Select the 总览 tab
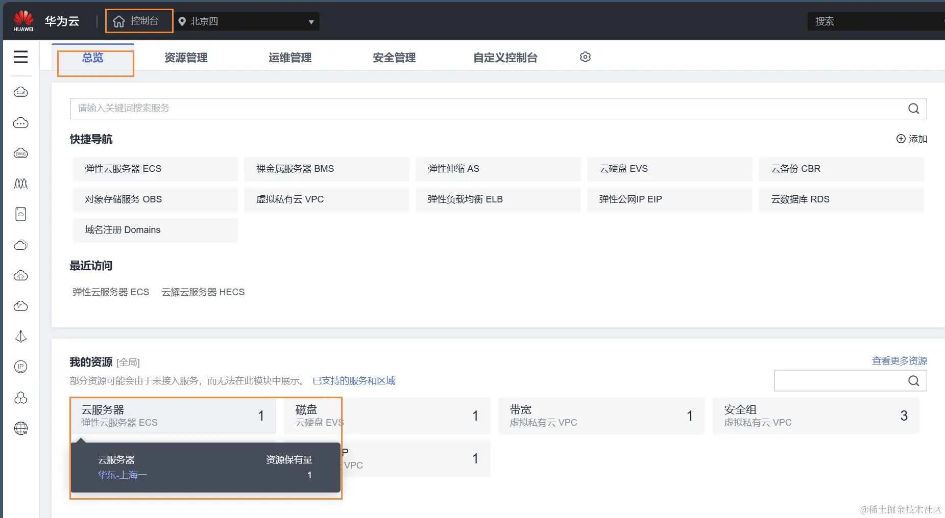945x518 pixels. click(x=93, y=58)
